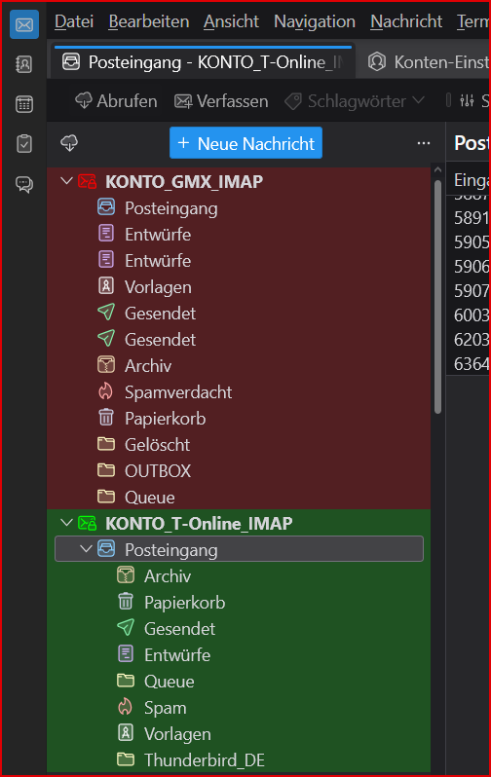Collapse the KONTO_GMX_IMAP account
The image size is (491, 777).
[x=66, y=181]
